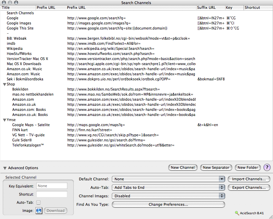Click the Shortcut column header
The image size is (273, 219).
[258, 8]
